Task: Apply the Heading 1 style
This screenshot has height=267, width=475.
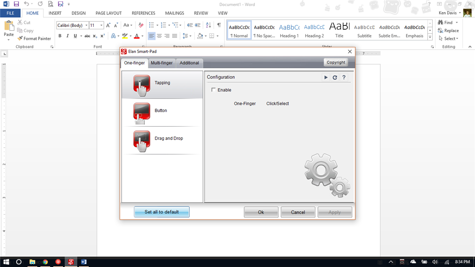Action: point(289,31)
